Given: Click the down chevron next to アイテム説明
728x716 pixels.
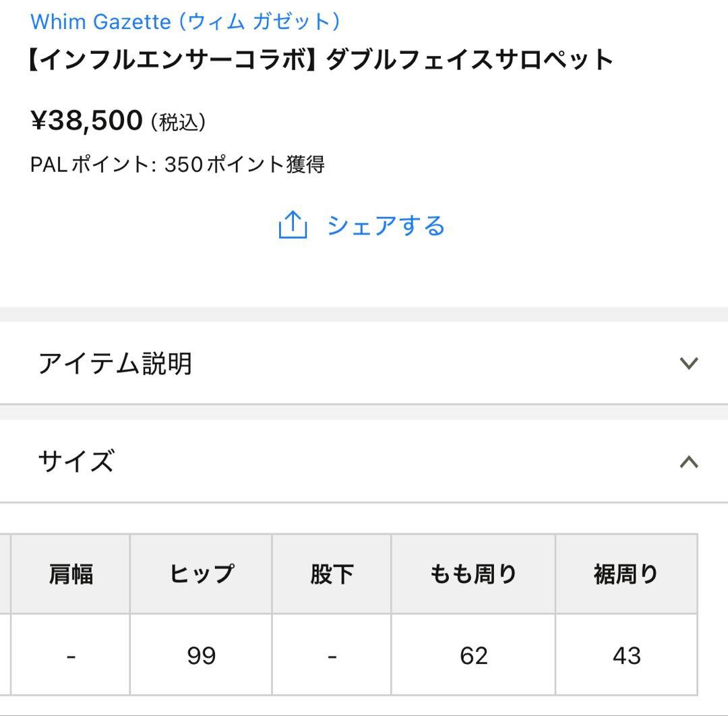Looking at the screenshot, I should coord(689,363).
